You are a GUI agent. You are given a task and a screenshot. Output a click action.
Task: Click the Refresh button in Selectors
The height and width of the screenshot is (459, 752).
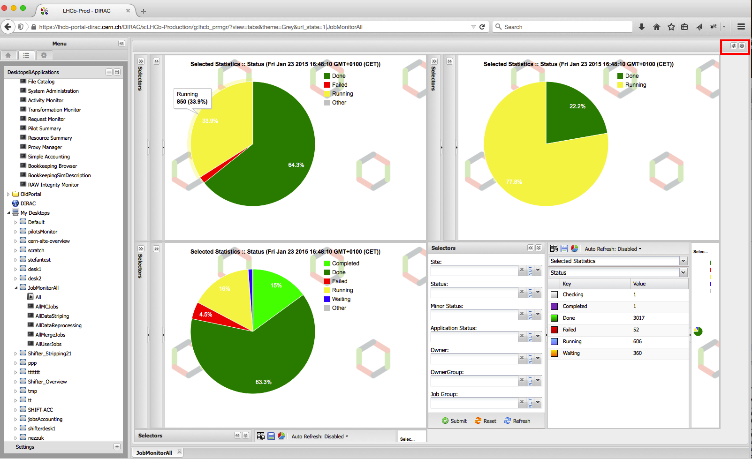(x=517, y=421)
